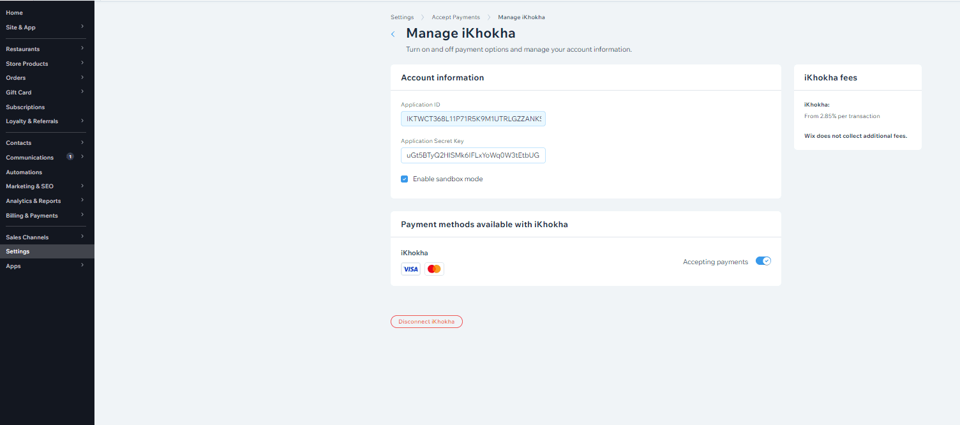The width and height of the screenshot is (960, 425).
Task: Click the Disconnect iKhokha button
Action: 426,322
